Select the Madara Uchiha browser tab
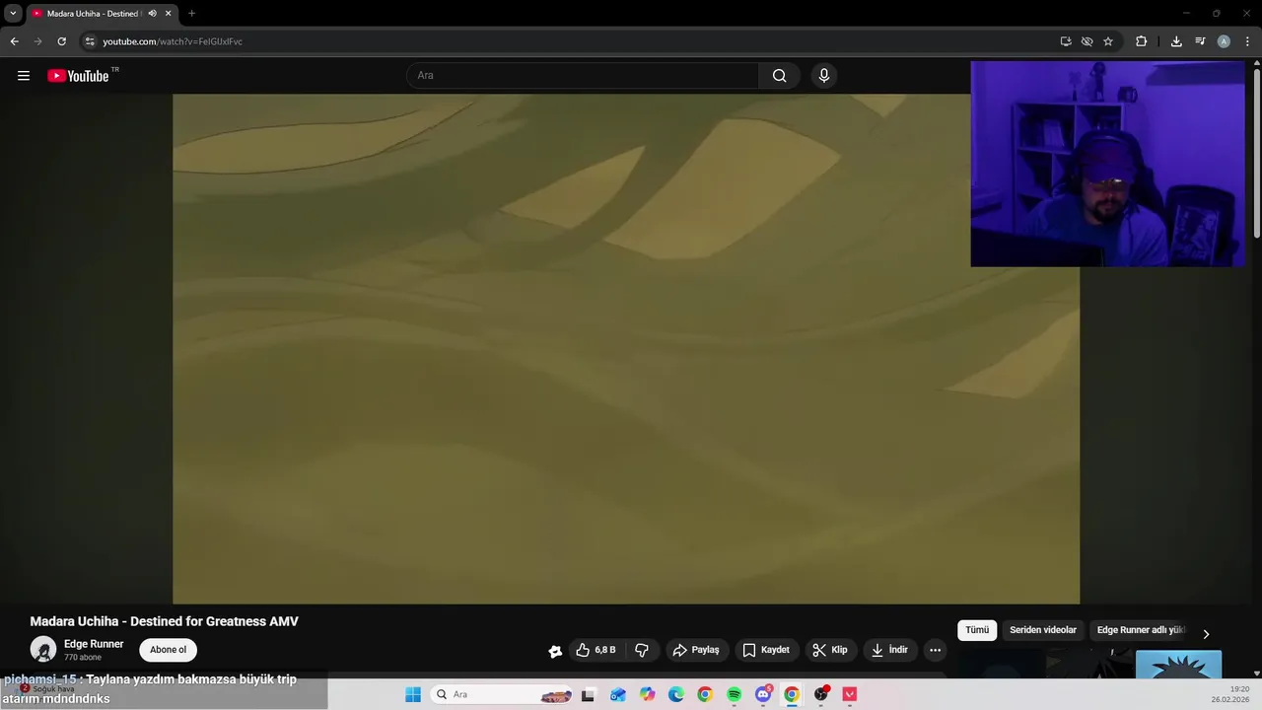Image resolution: width=1262 pixels, height=710 pixels. click(x=95, y=14)
